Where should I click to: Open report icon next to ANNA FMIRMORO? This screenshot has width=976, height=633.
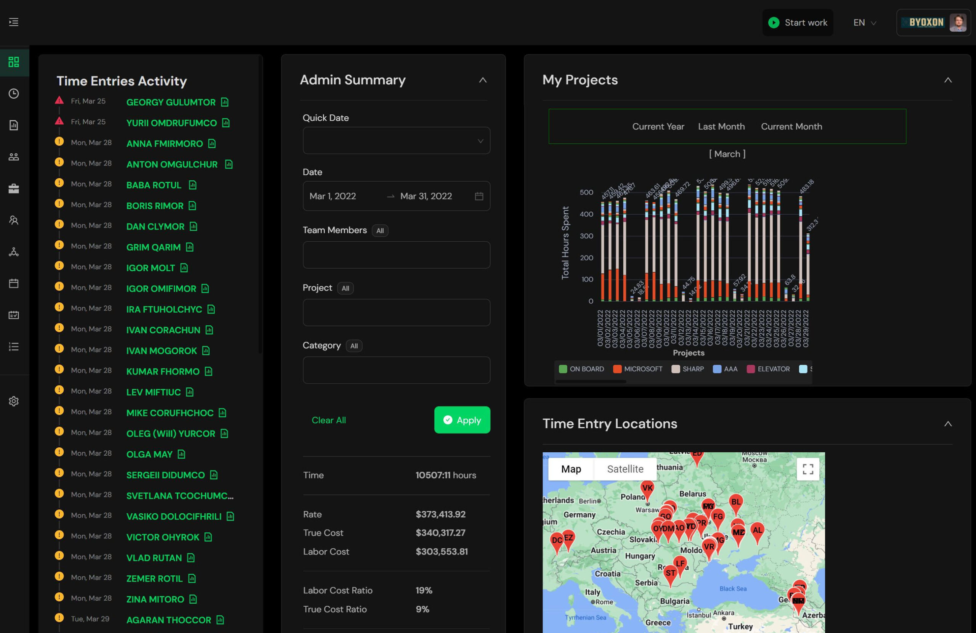[212, 143]
